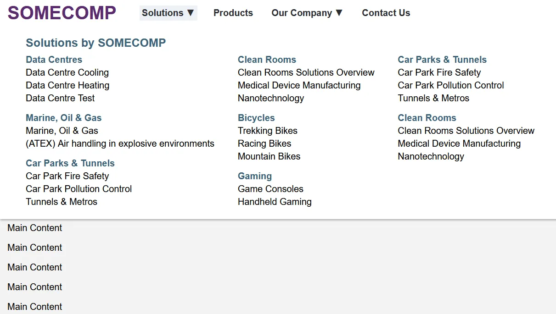Viewport: 556px width, 314px height.
Task: Collapse the Solutions dropdown arrow
Action: point(191,13)
